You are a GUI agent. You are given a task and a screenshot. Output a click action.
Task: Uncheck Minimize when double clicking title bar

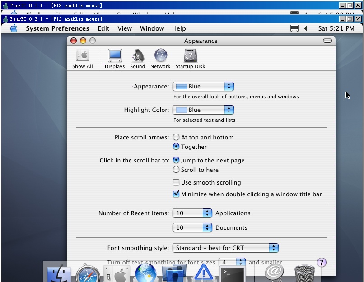point(247,194)
